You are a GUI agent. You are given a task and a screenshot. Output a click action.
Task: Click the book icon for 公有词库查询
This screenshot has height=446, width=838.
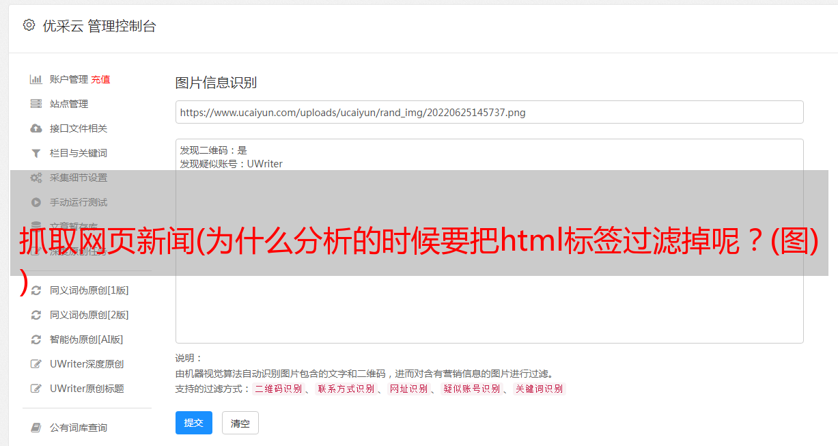coord(36,428)
